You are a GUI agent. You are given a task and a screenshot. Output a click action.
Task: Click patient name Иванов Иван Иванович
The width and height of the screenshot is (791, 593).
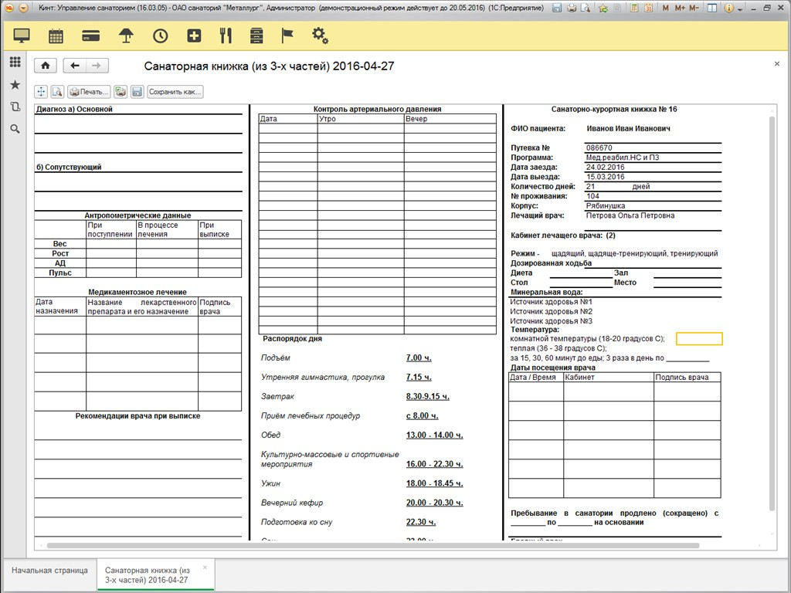[628, 129]
